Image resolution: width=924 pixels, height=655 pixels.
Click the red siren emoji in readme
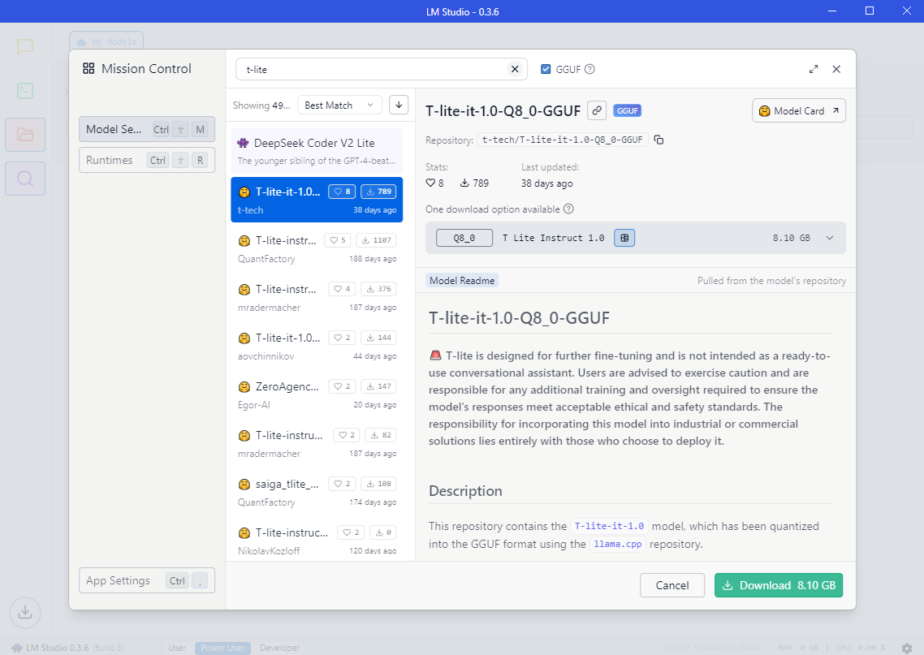click(435, 356)
